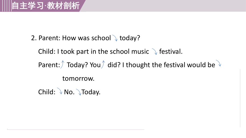Click the falling arrow before 'No.'
The height and width of the screenshot is (138, 246).
click(x=59, y=91)
